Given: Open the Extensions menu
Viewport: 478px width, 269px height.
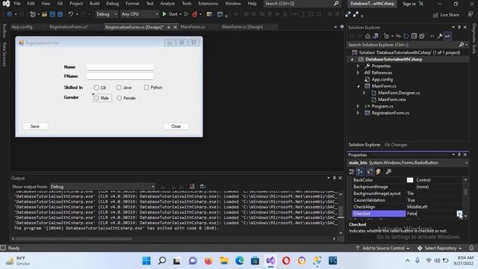Looking at the screenshot, I should click(x=208, y=4).
